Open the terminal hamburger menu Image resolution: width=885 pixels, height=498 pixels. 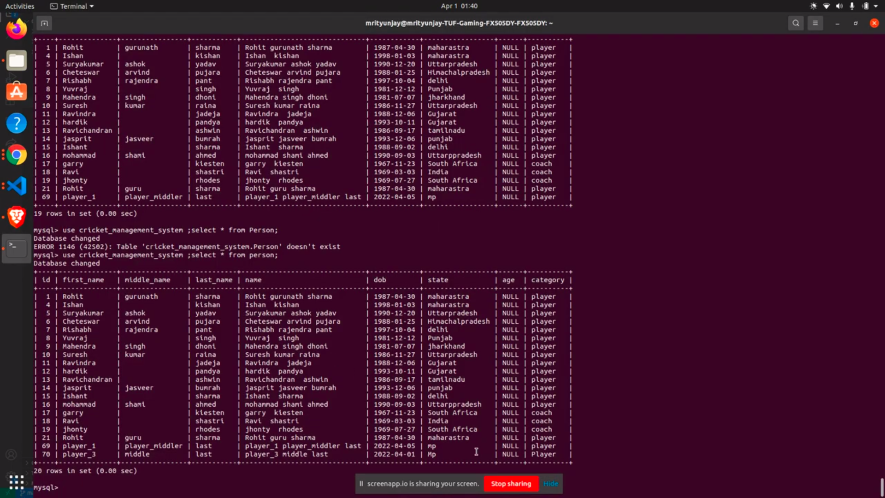tap(815, 23)
